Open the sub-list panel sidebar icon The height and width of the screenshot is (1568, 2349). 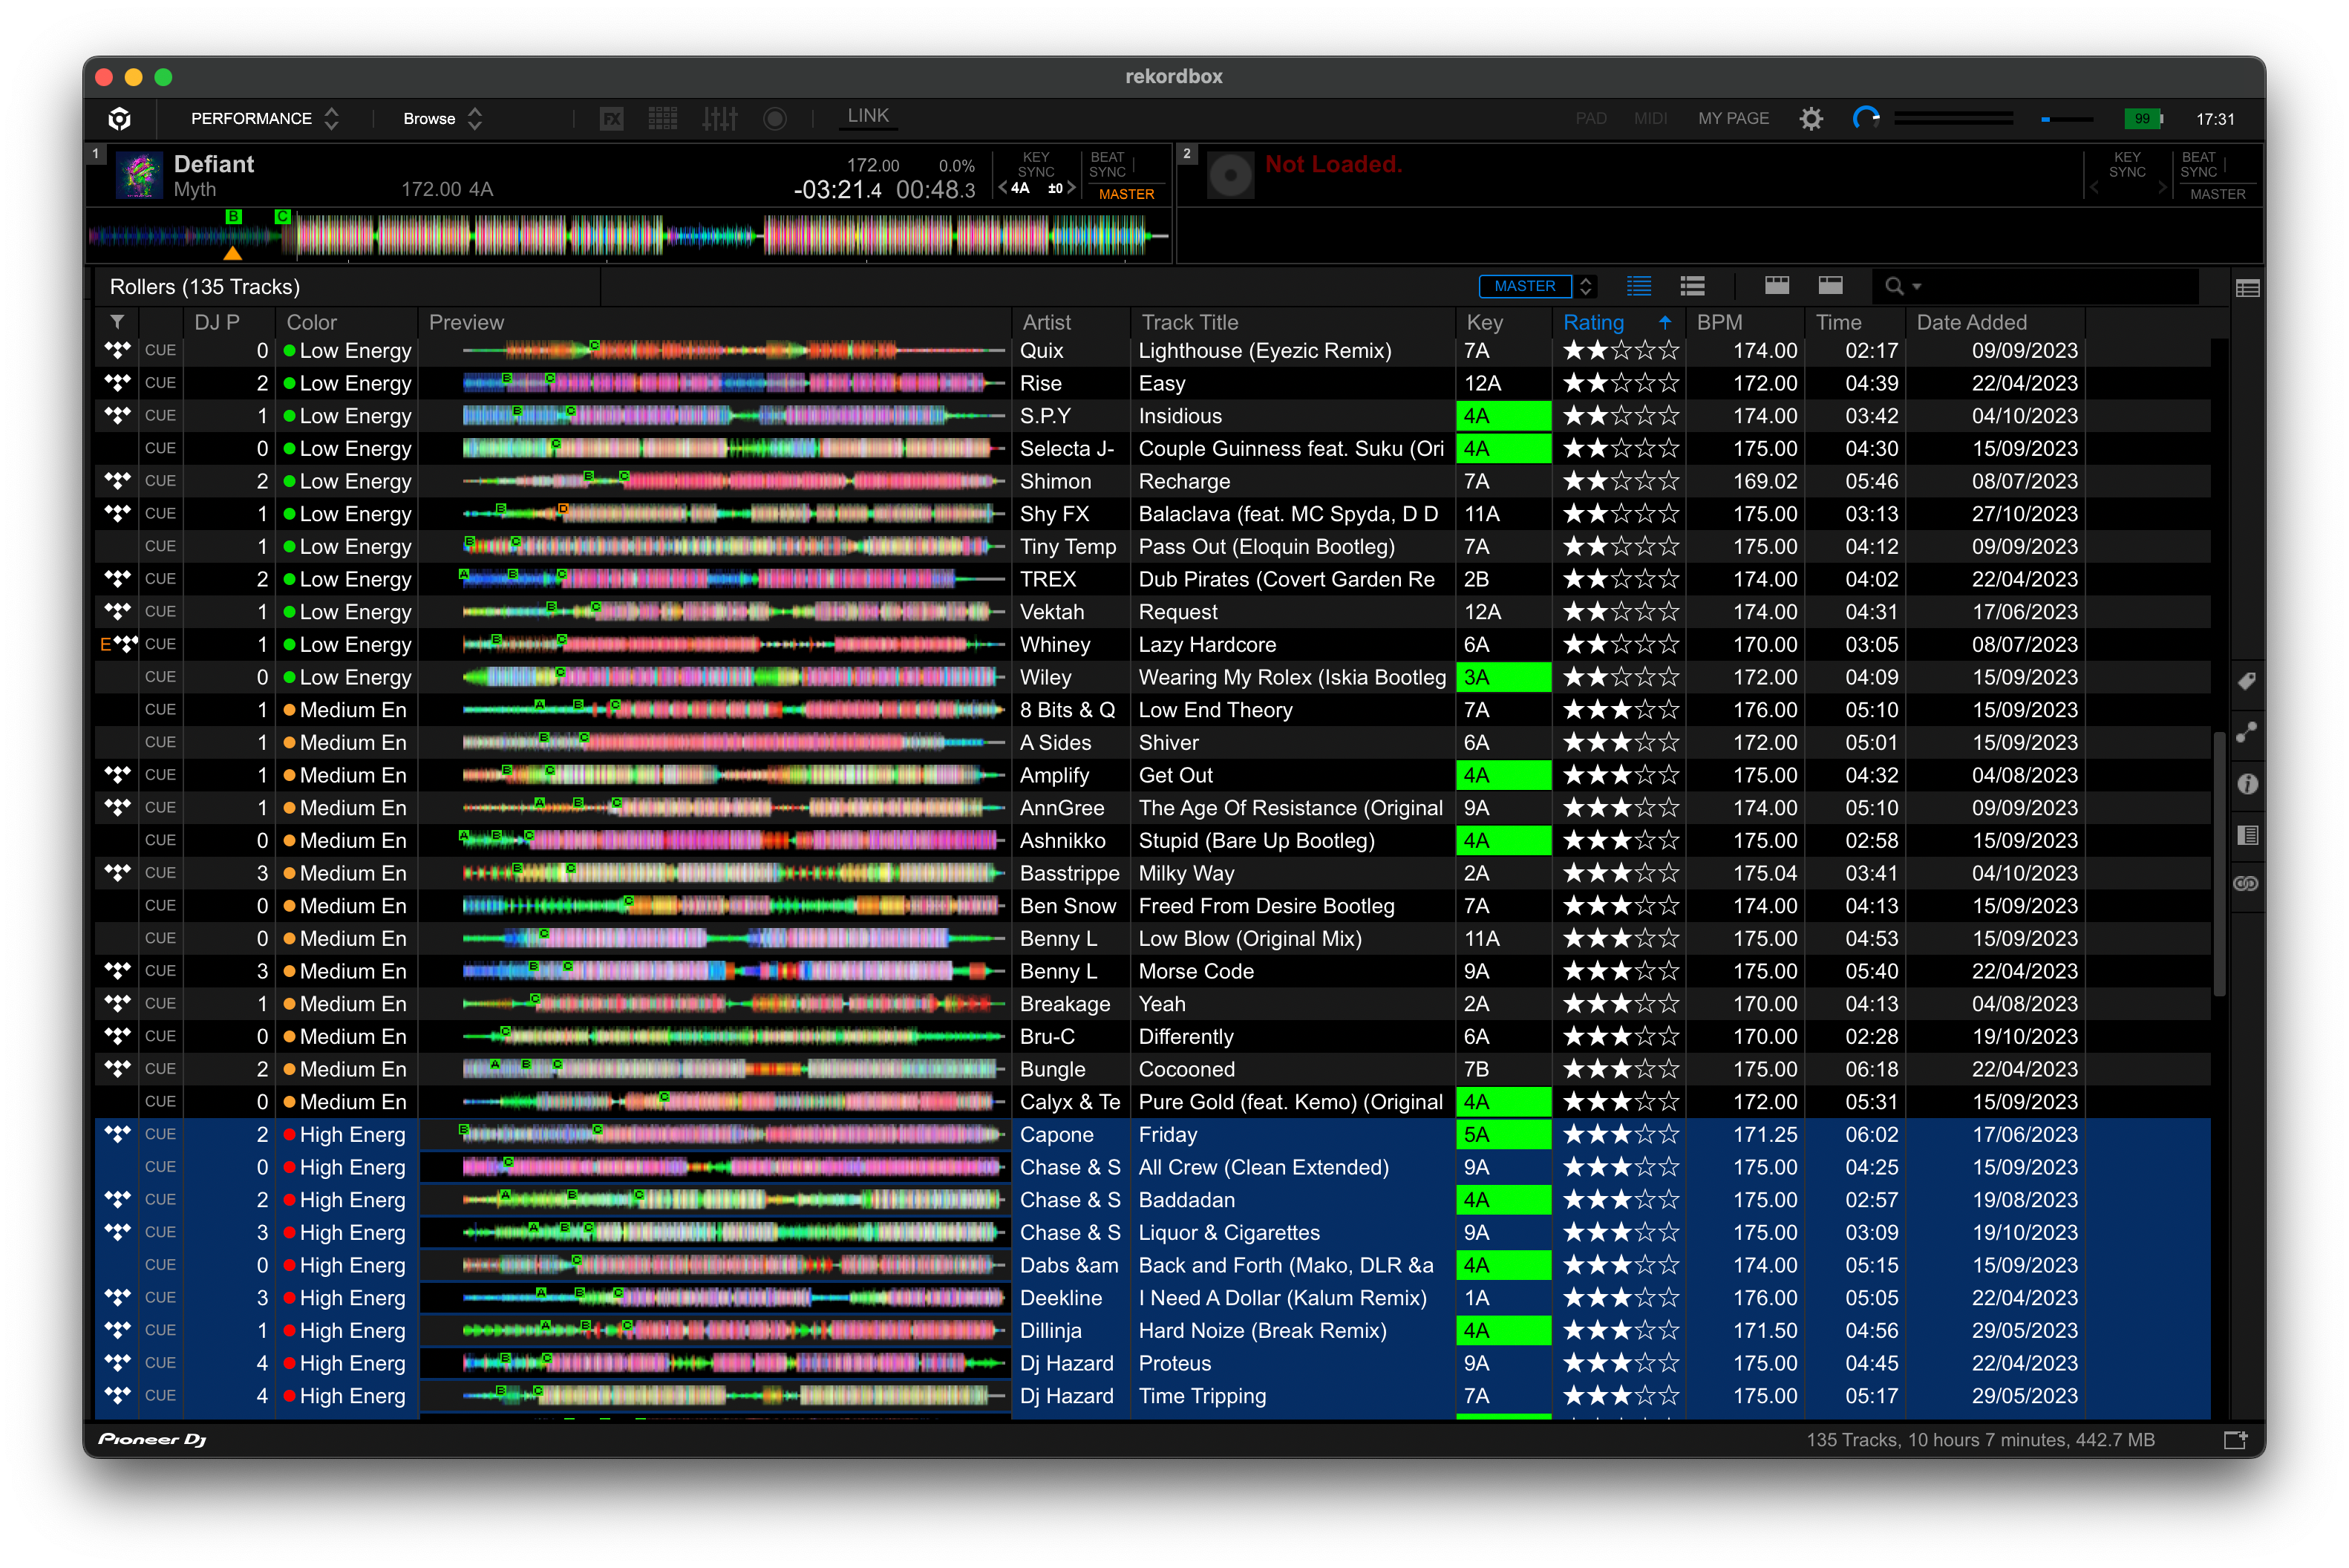[x=2247, y=835]
